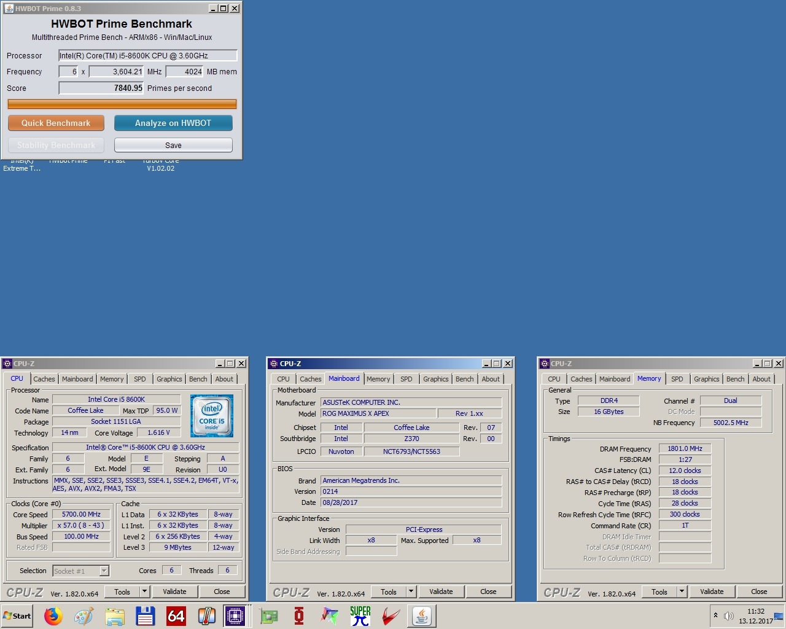Image resolution: width=786 pixels, height=629 pixels.
Task: Start the Quick Benchmark
Action: (x=56, y=123)
